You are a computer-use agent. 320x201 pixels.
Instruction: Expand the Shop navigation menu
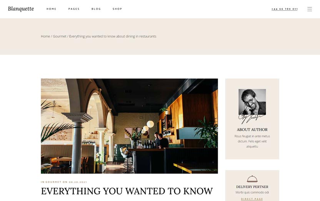coord(117,9)
